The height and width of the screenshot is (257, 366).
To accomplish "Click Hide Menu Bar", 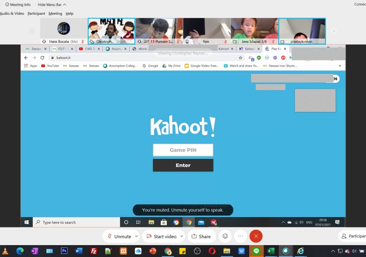I will 52,5.
